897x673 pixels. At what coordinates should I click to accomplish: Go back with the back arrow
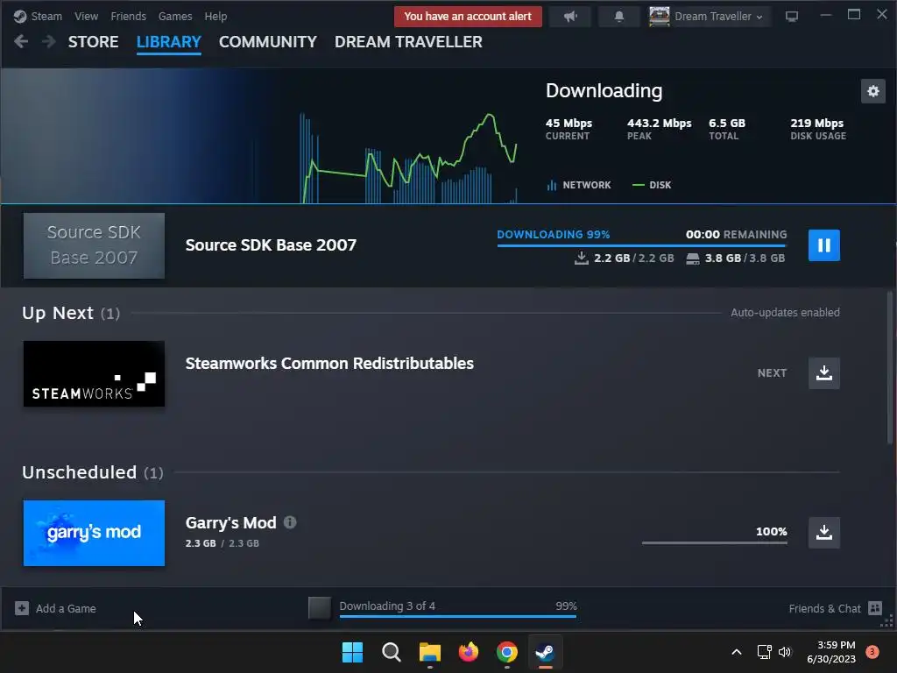[21, 42]
